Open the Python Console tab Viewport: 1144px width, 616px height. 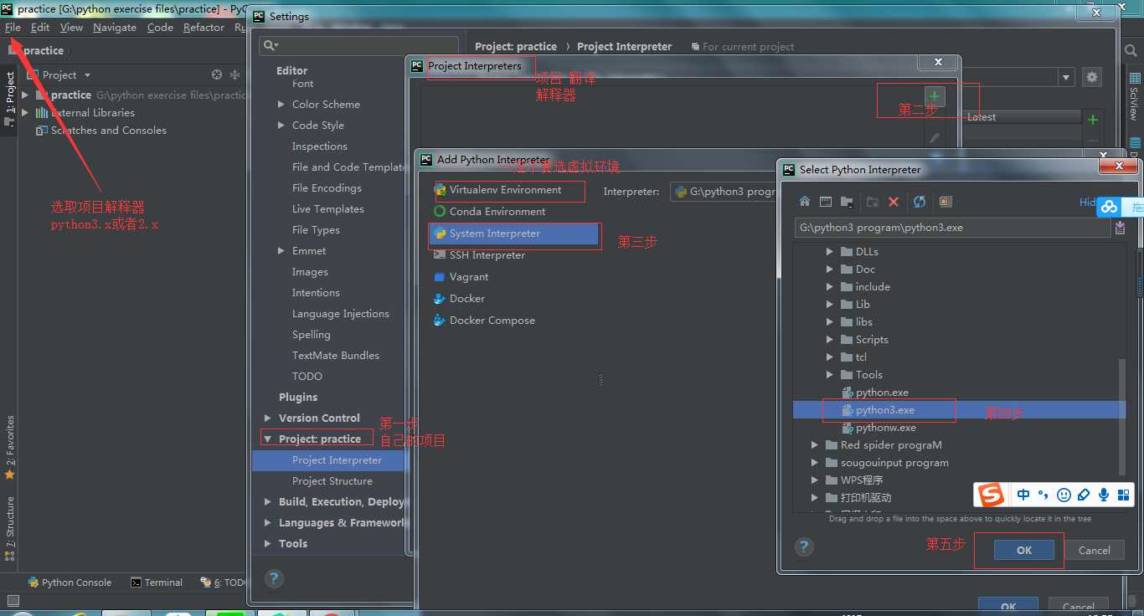click(x=70, y=583)
